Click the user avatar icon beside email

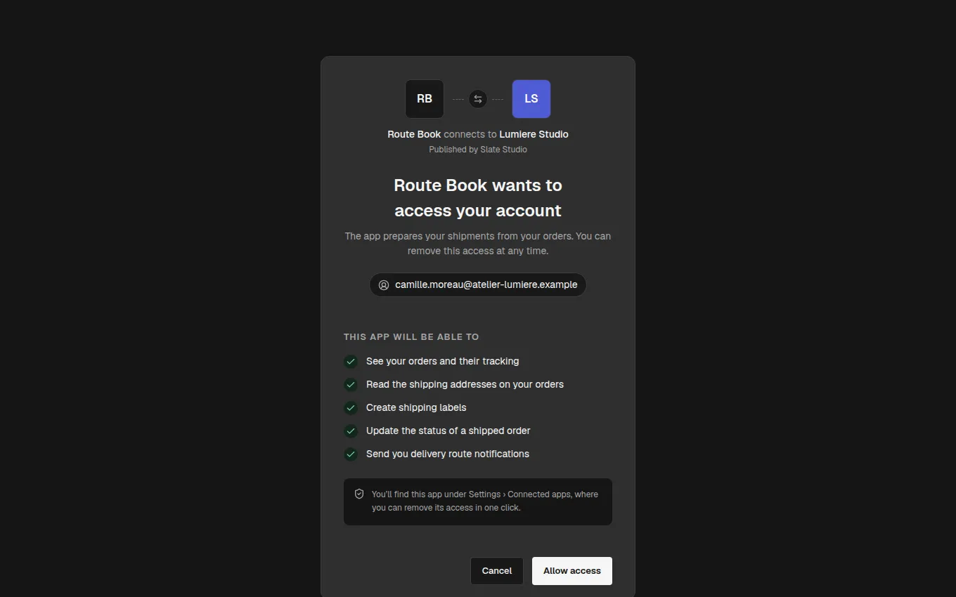click(384, 285)
